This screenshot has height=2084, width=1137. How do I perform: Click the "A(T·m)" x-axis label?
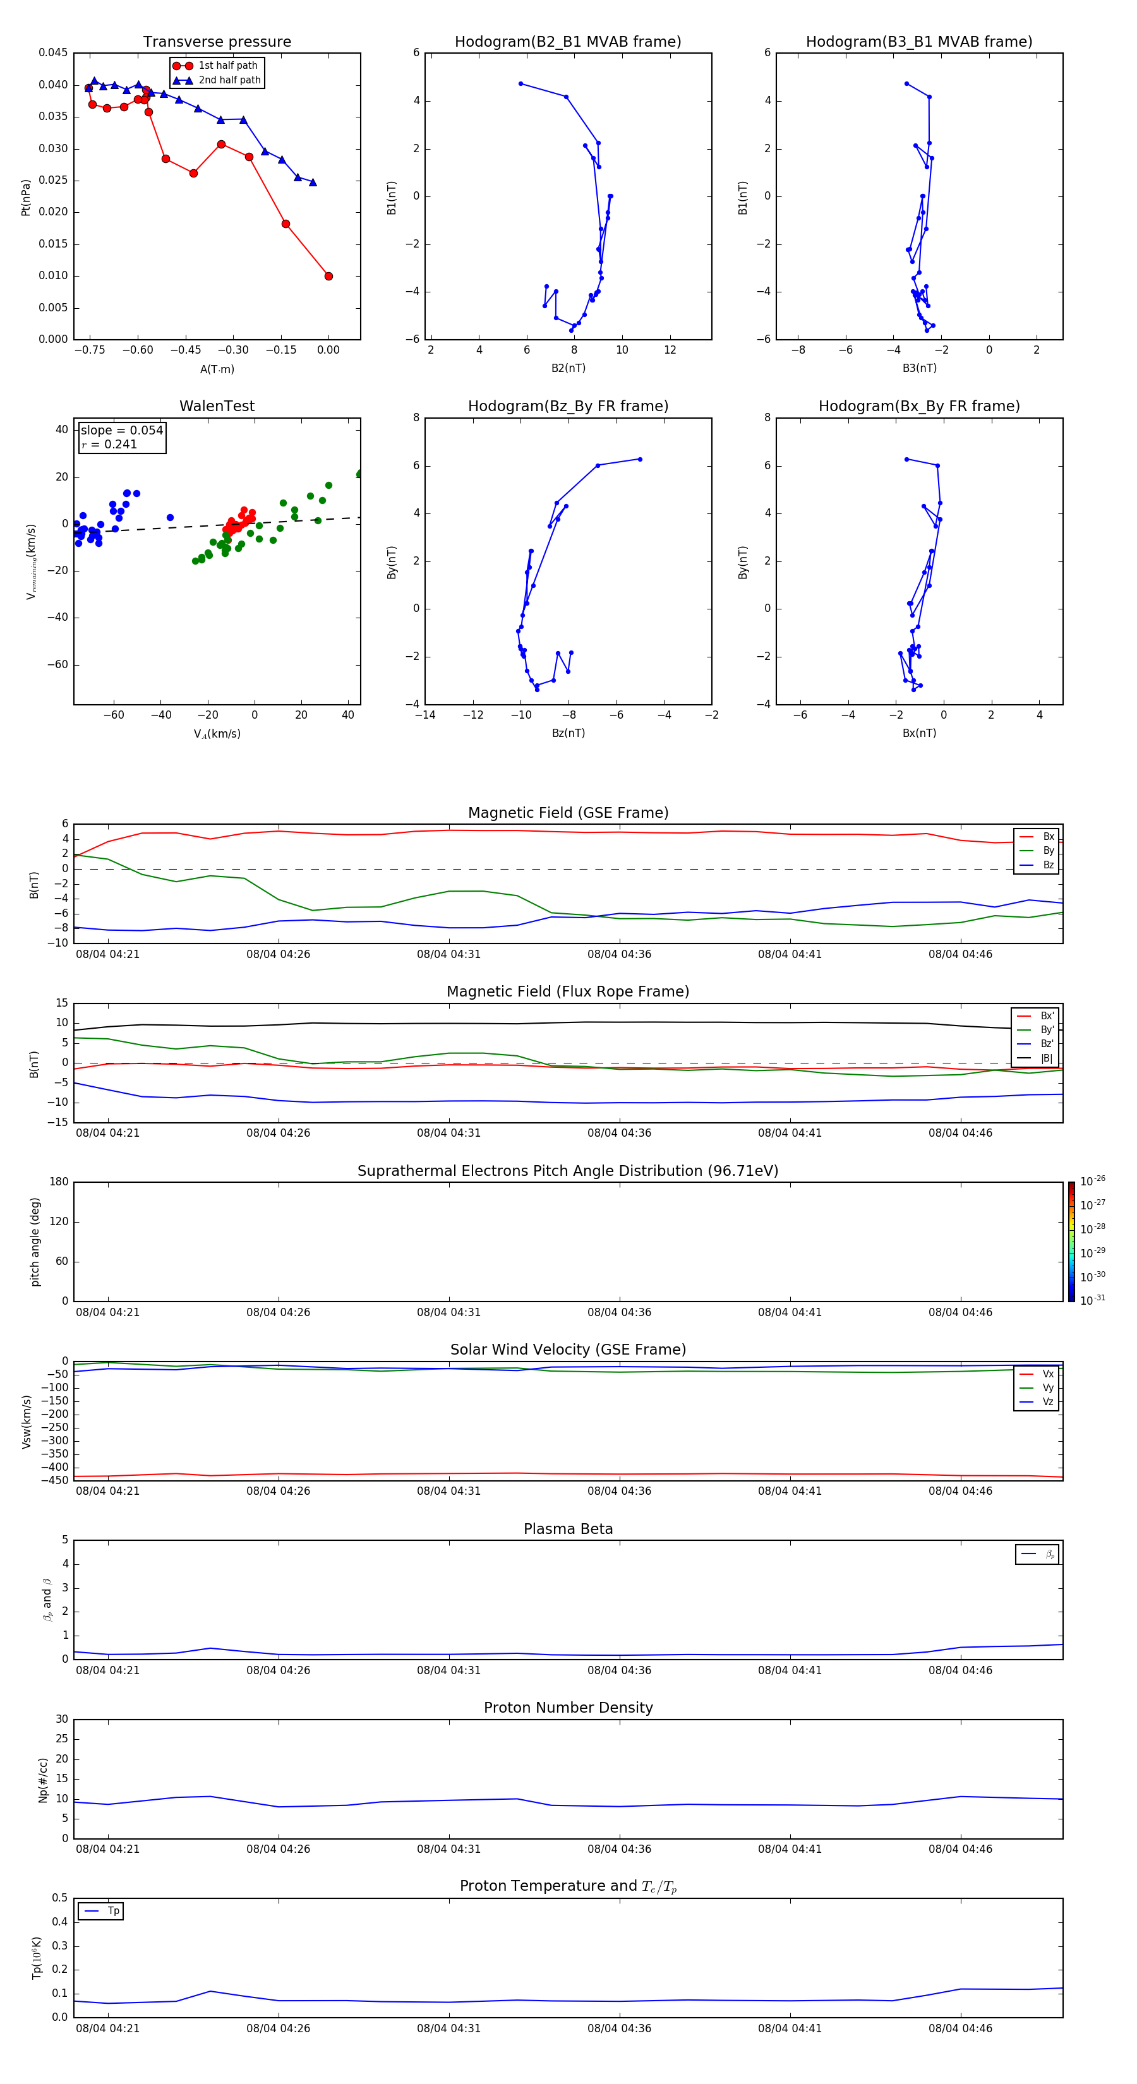click(x=217, y=369)
